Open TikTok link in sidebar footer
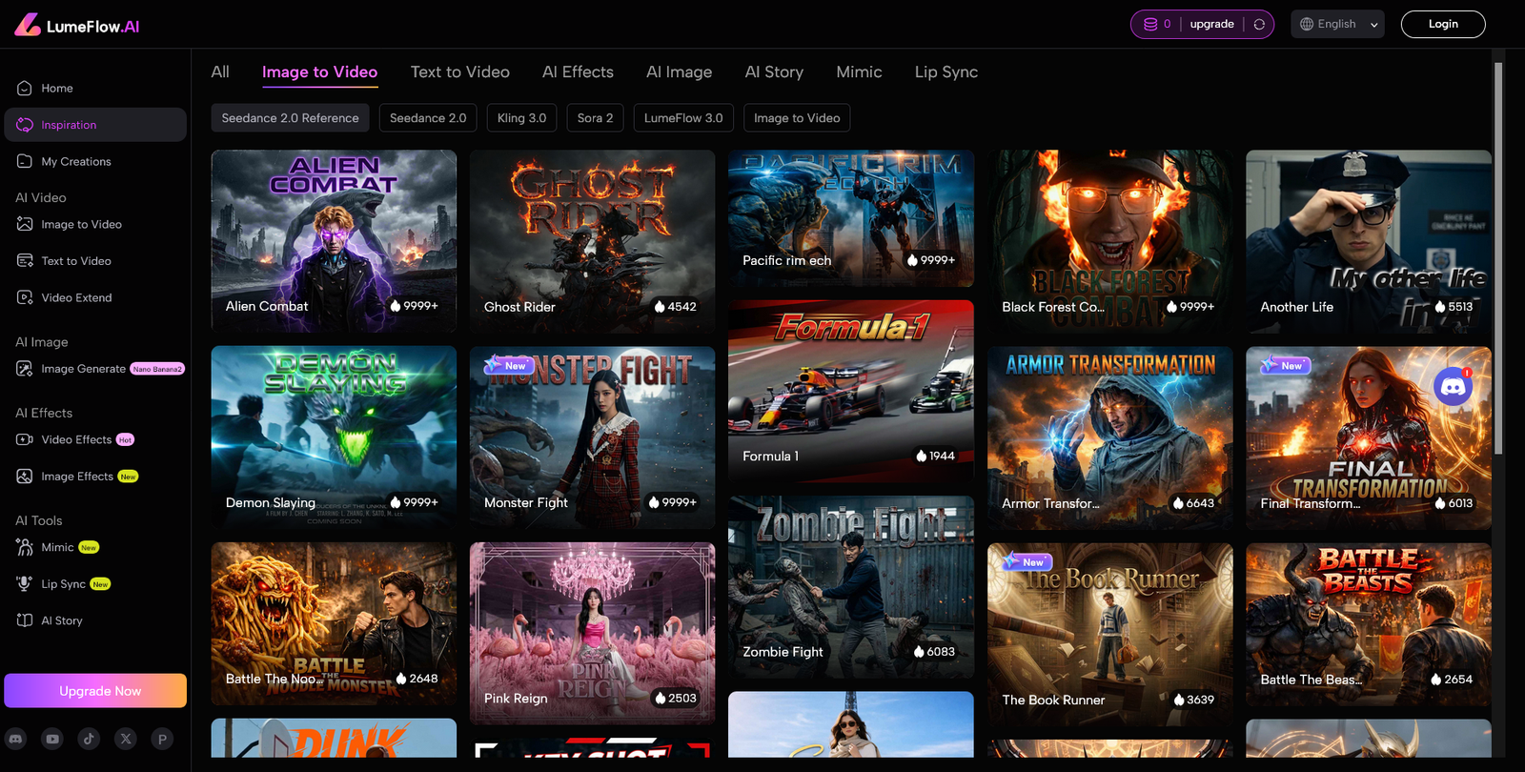1525x772 pixels. tap(89, 739)
